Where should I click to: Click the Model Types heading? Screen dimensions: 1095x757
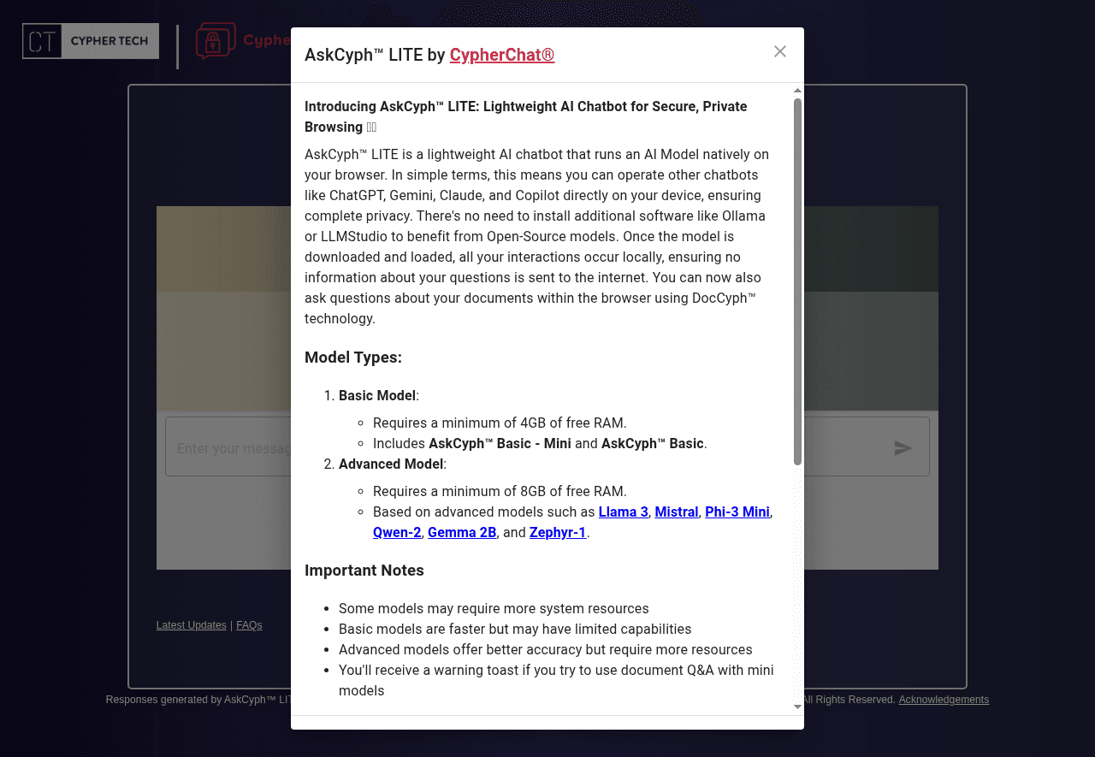(352, 358)
